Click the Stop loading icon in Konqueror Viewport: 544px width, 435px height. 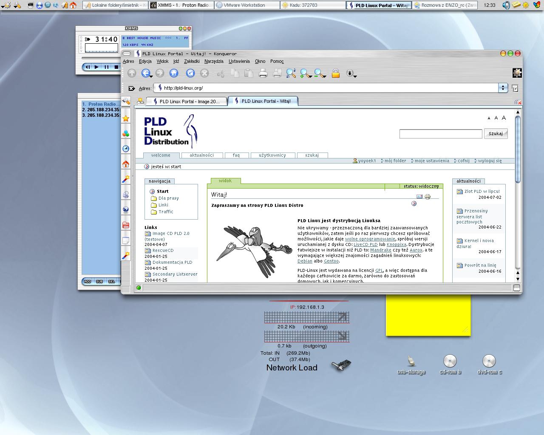[204, 73]
